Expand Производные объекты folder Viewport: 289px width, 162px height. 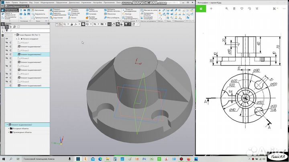[x=8, y=132]
